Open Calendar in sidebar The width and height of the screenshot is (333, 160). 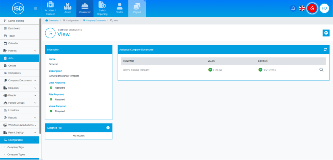(x=19, y=43)
